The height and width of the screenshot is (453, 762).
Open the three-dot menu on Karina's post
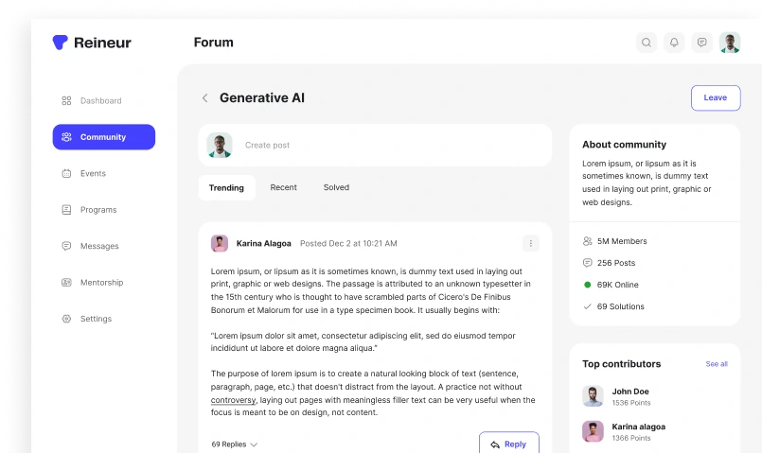pos(531,243)
